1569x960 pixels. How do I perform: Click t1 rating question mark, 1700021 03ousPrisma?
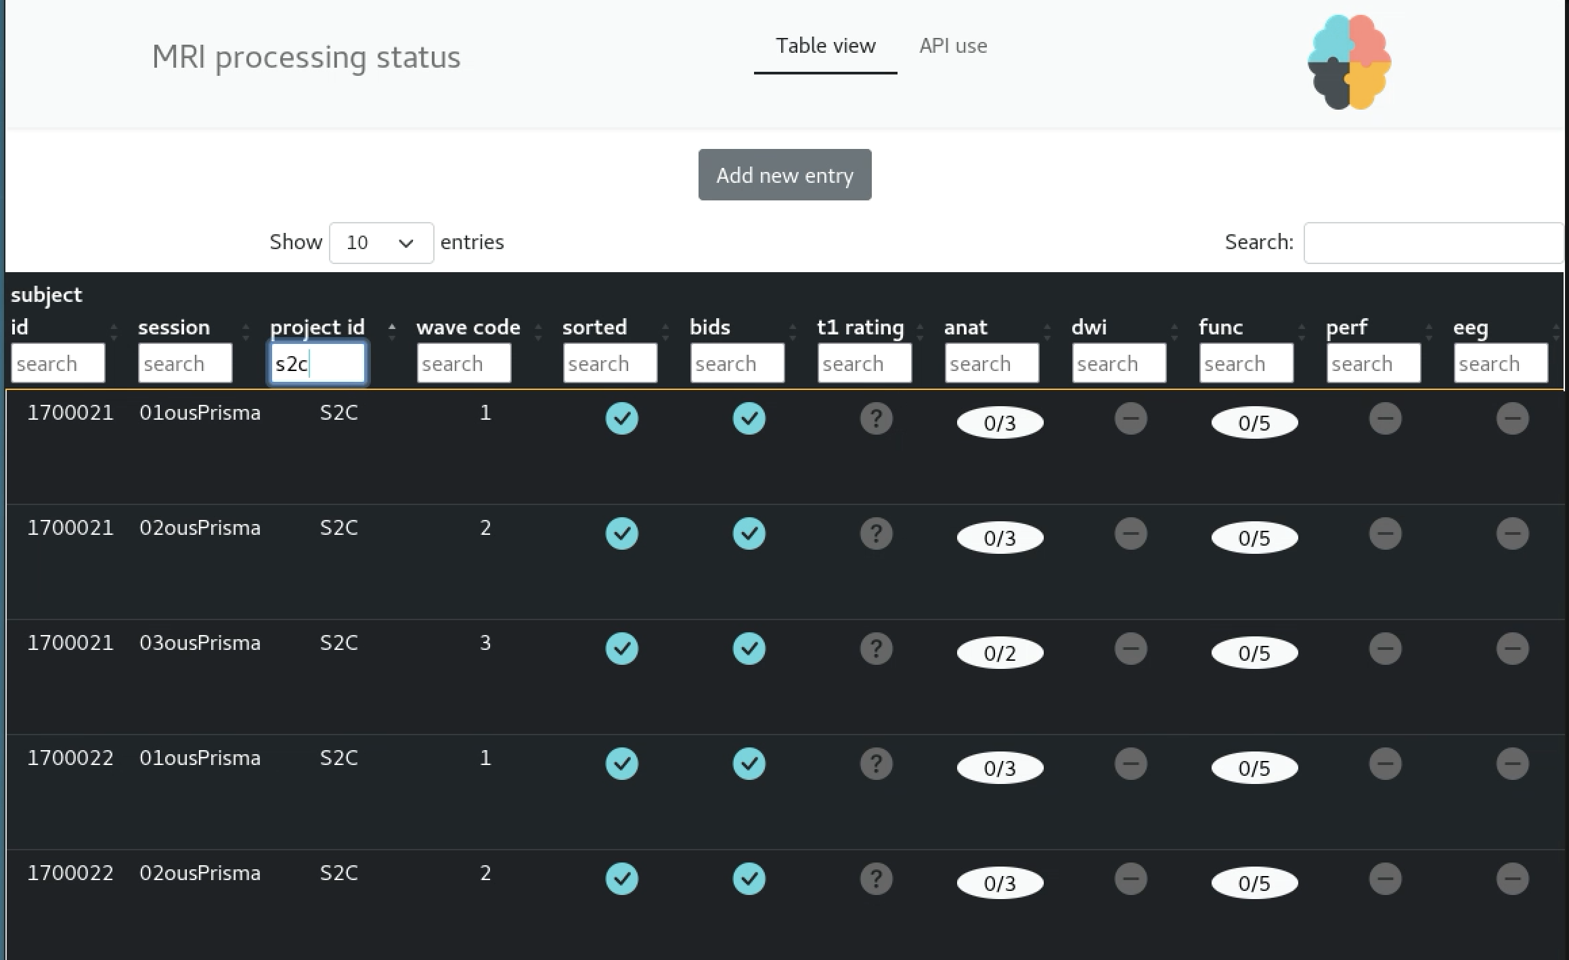click(x=876, y=649)
